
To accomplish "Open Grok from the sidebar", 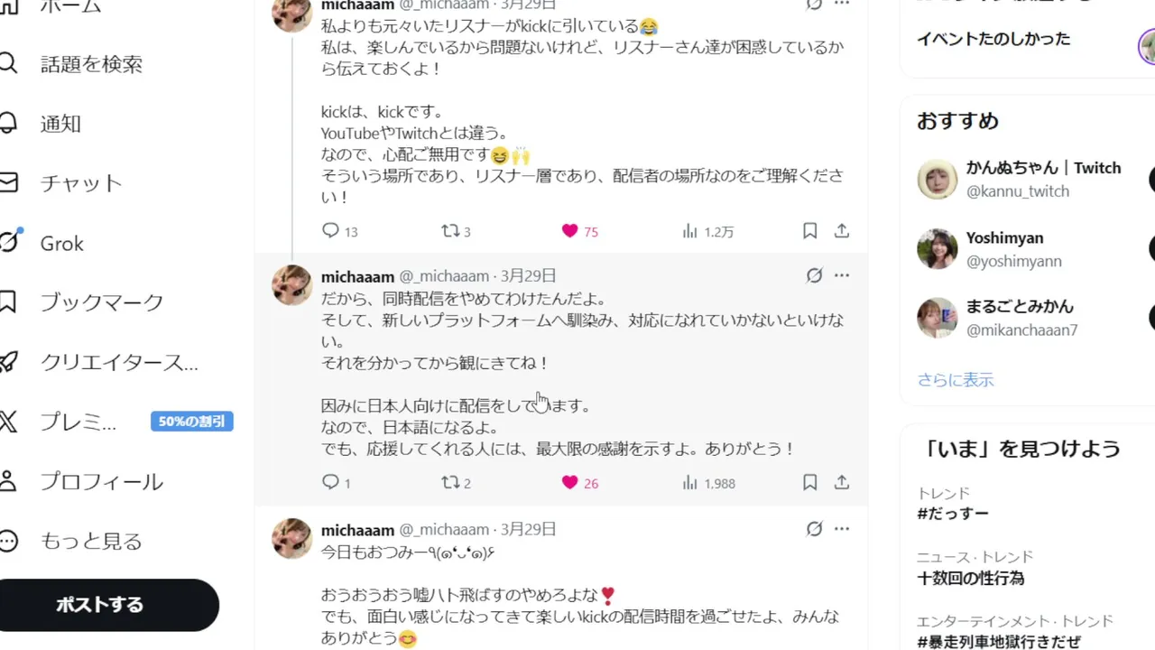I will click(61, 243).
